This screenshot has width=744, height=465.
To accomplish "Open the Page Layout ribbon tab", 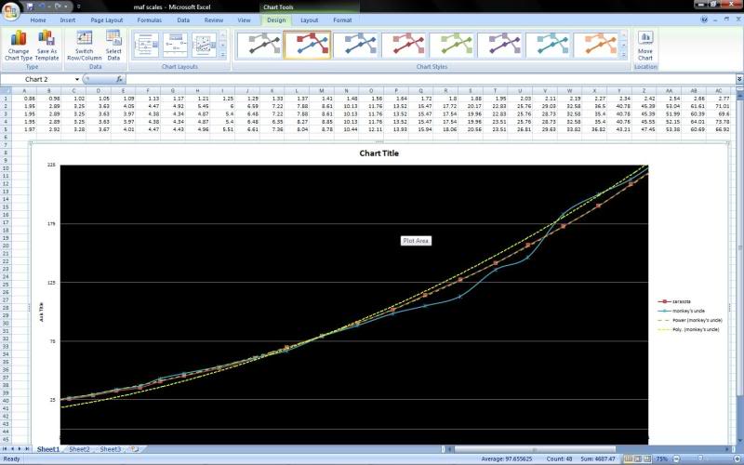I will click(107, 20).
